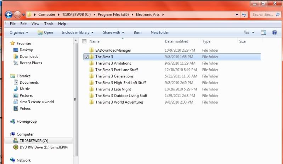Click The Sims 3 date 9/8/2010 1:55 PM
This screenshot has width=283, height=164.
coord(179,57)
